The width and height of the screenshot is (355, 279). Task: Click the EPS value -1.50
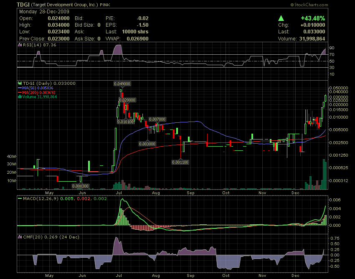[143, 25]
